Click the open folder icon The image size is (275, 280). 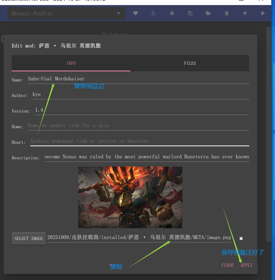click(x=208, y=13)
